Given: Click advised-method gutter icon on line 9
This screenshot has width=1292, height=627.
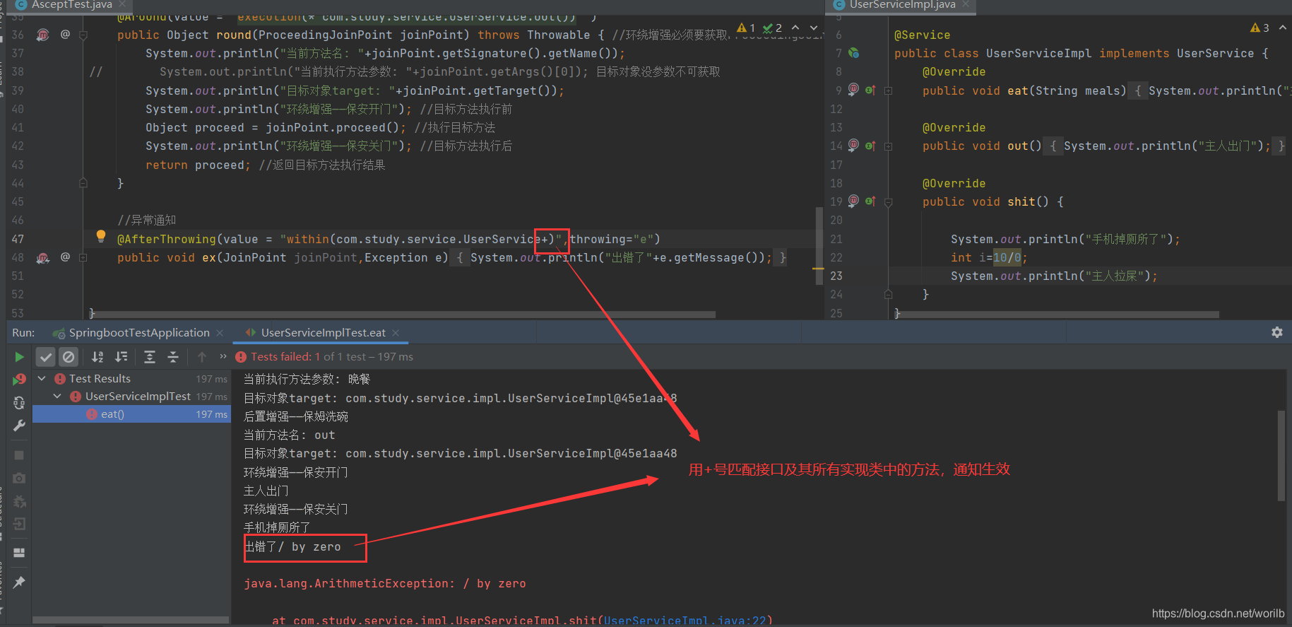Looking at the screenshot, I should (853, 90).
